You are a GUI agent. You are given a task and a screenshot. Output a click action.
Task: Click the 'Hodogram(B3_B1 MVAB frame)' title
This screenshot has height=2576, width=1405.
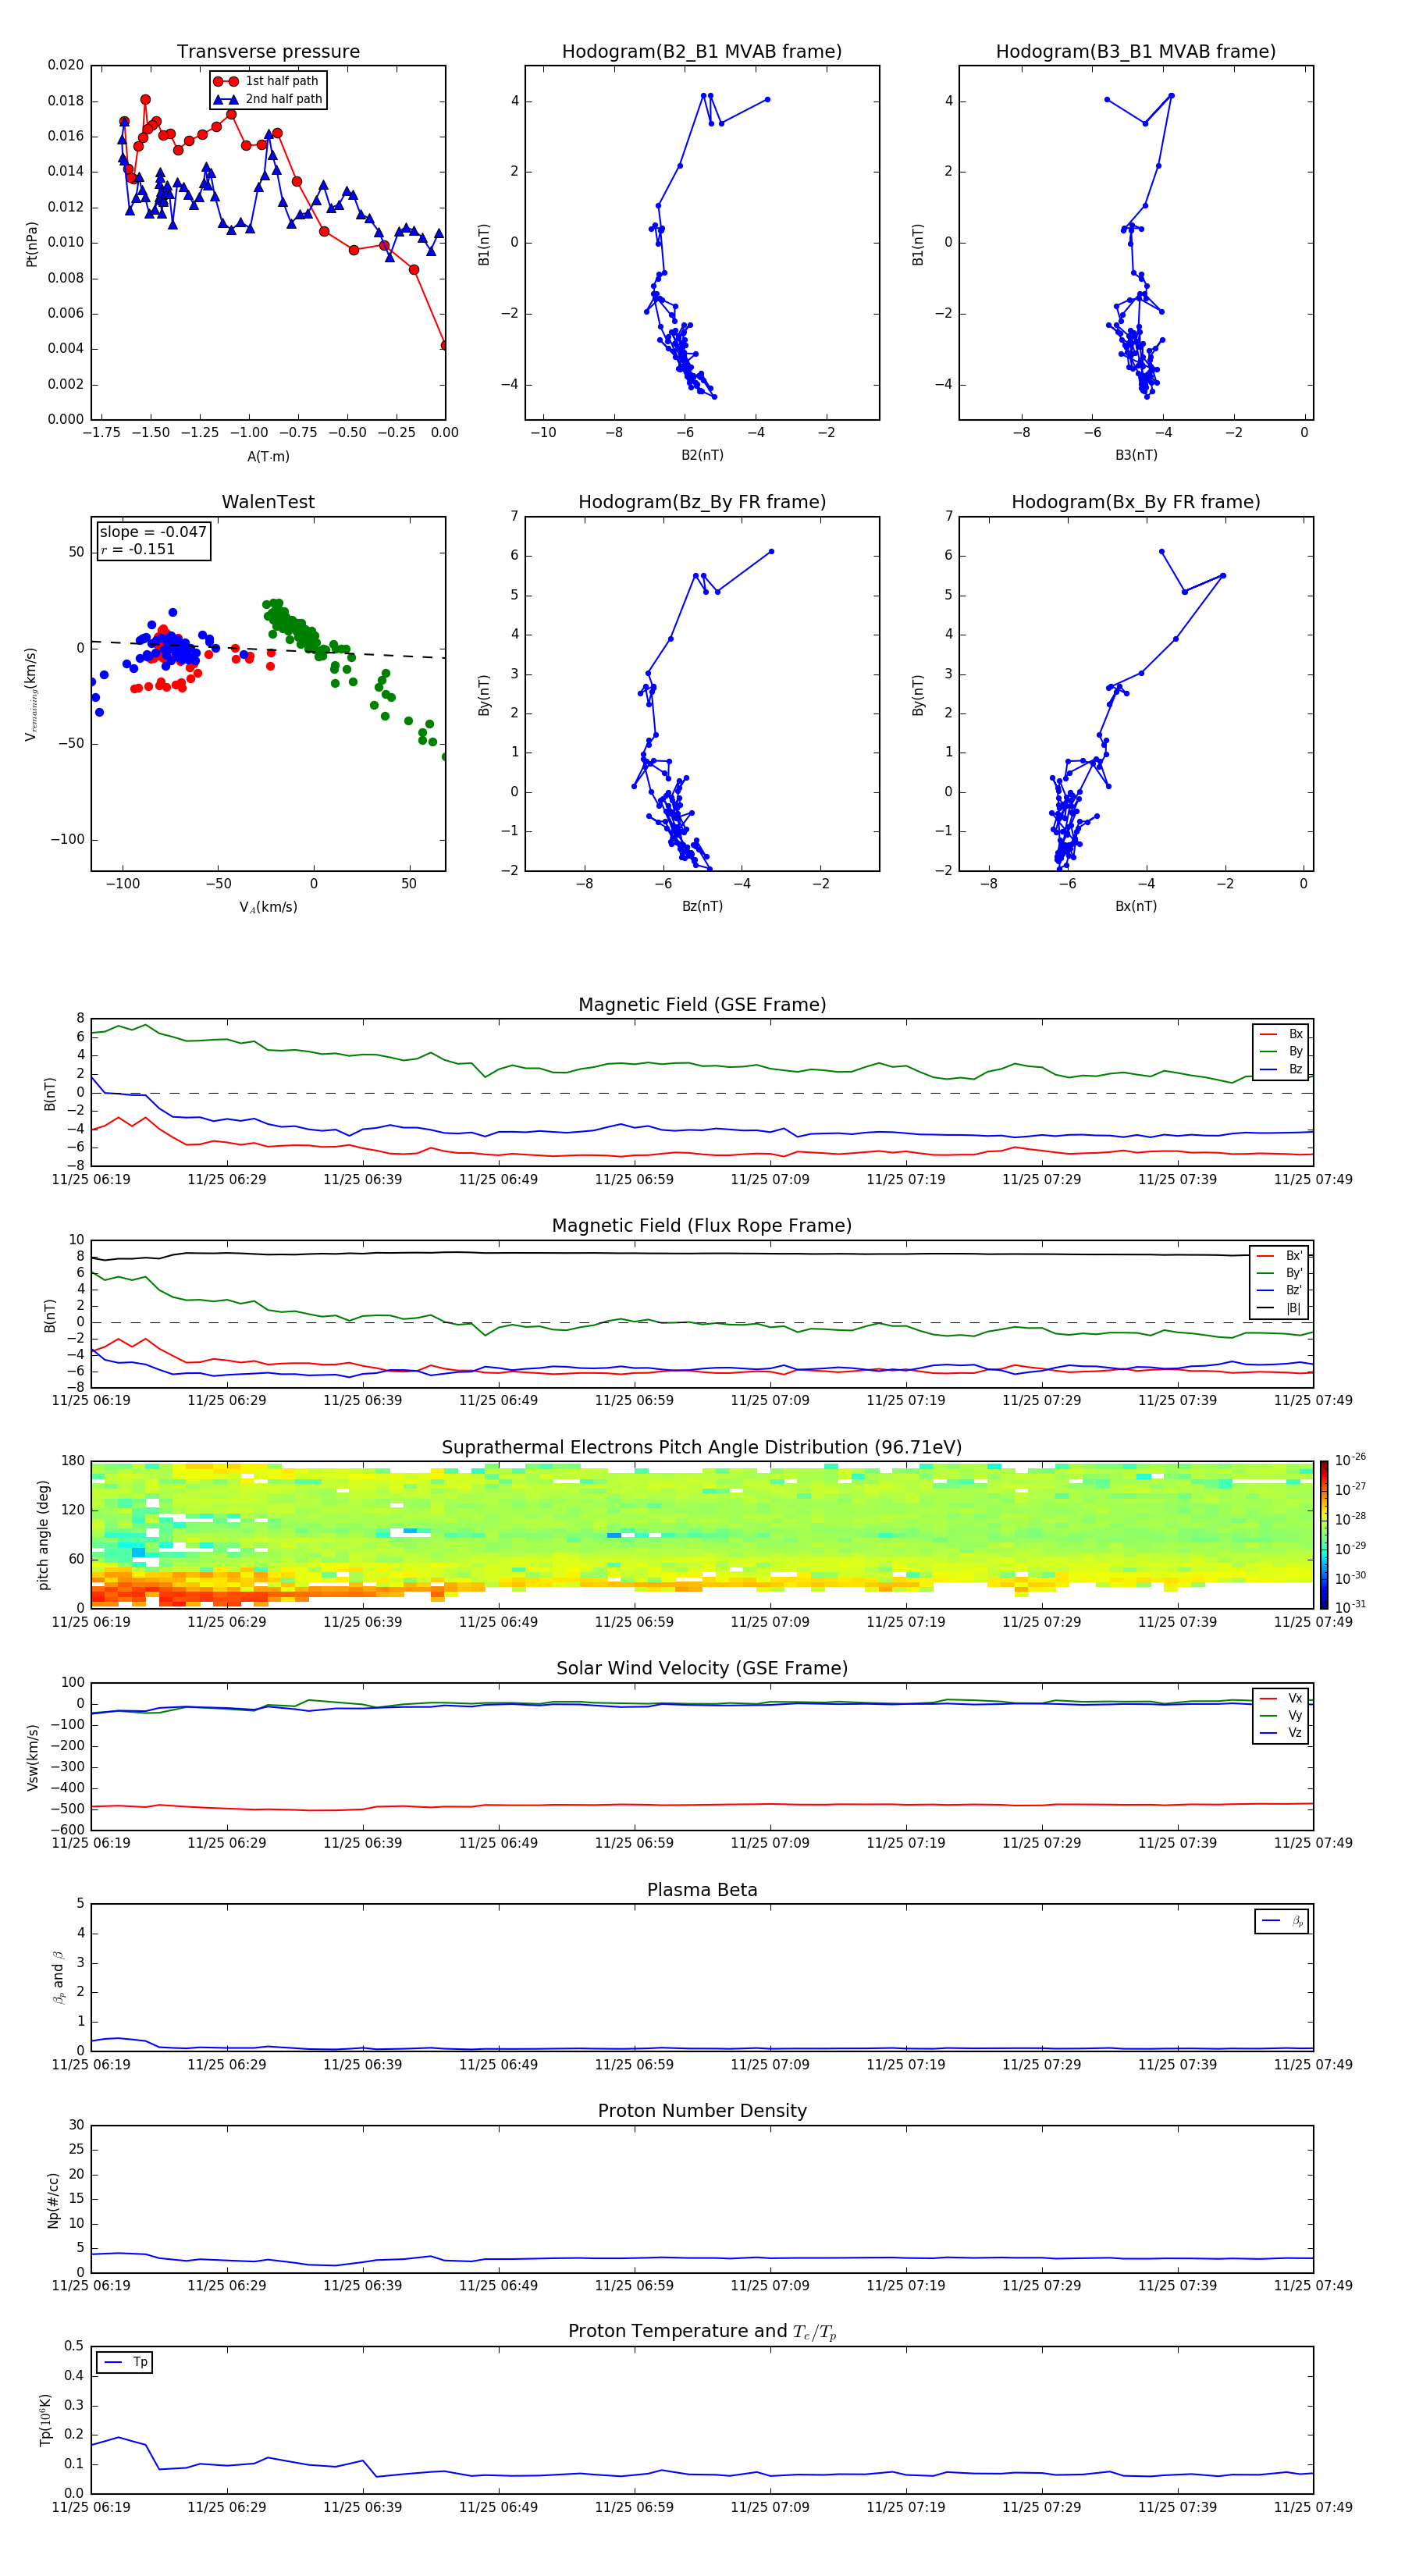click(1136, 51)
